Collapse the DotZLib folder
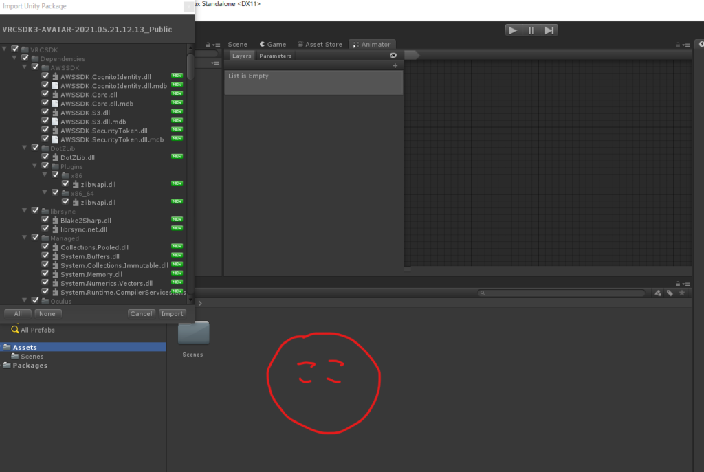 coord(25,147)
